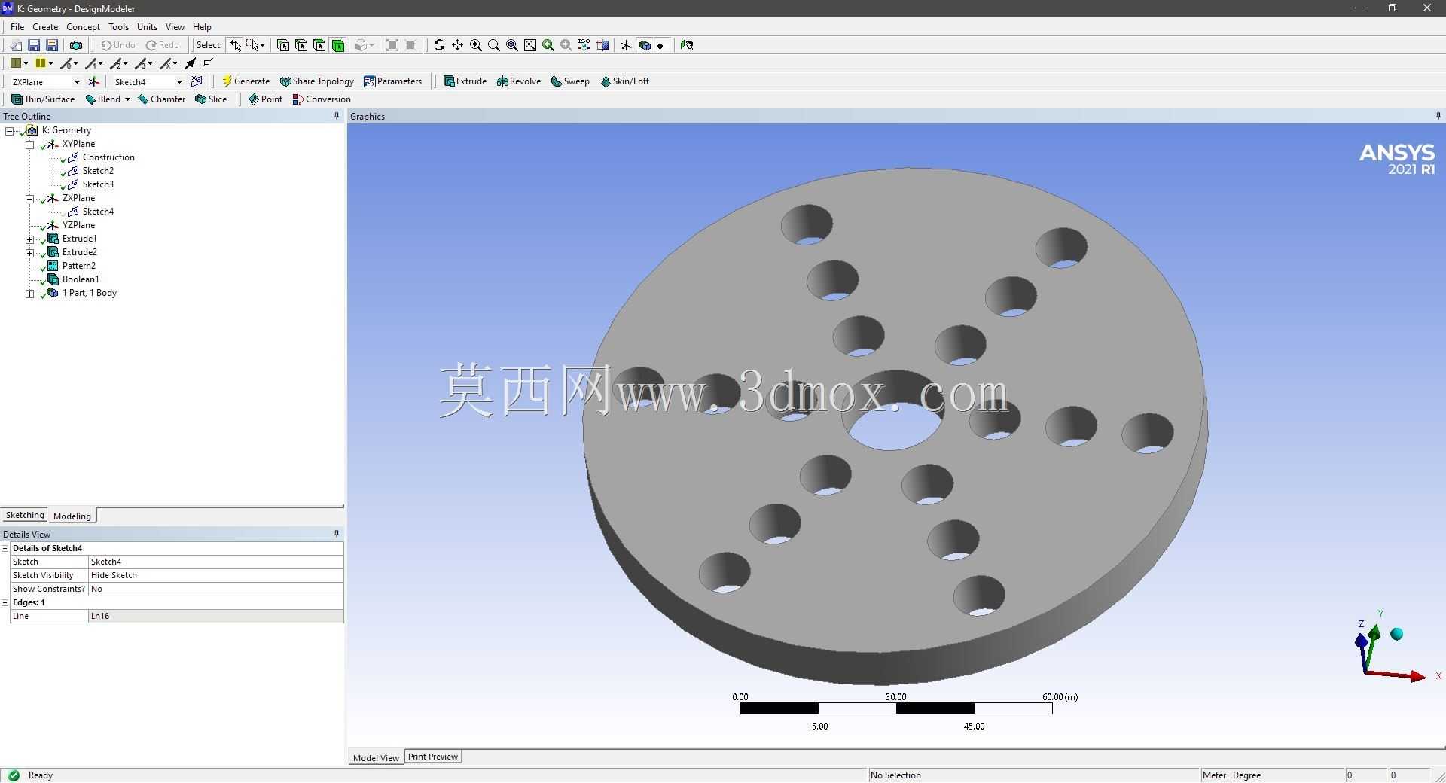Select the green body selection filter
Viewport: 1446px width, 783px height.
coord(338,45)
